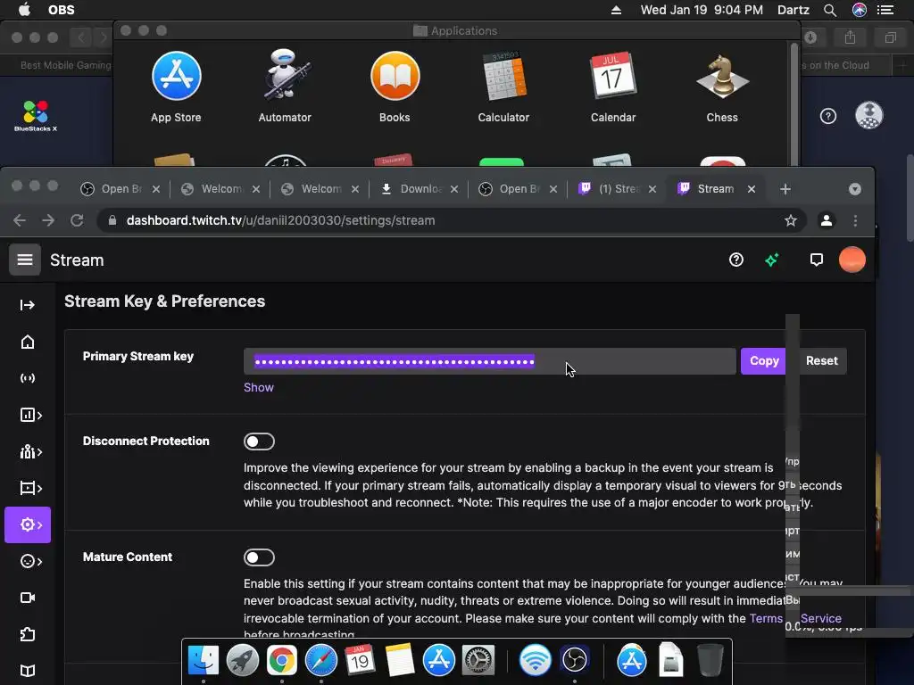Screen dimensions: 914x685
Task: Open App Store in Applications window
Action: point(176,87)
